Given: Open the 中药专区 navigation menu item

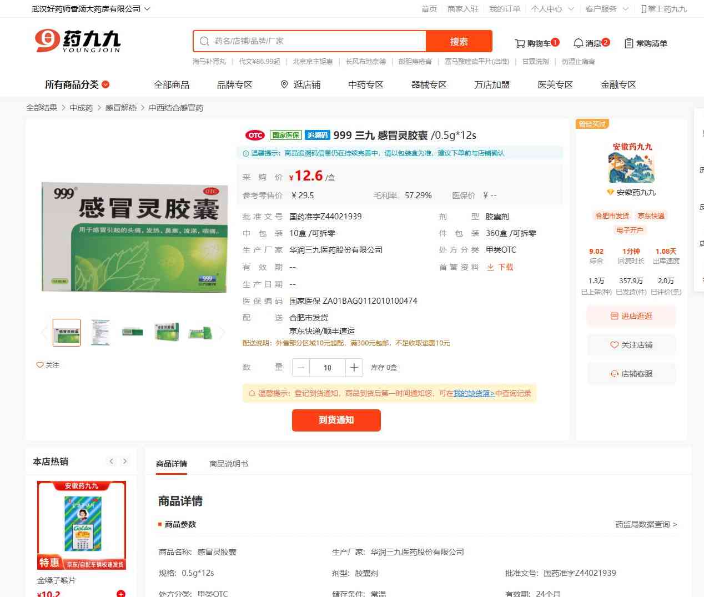Looking at the screenshot, I should pyautogui.click(x=365, y=84).
